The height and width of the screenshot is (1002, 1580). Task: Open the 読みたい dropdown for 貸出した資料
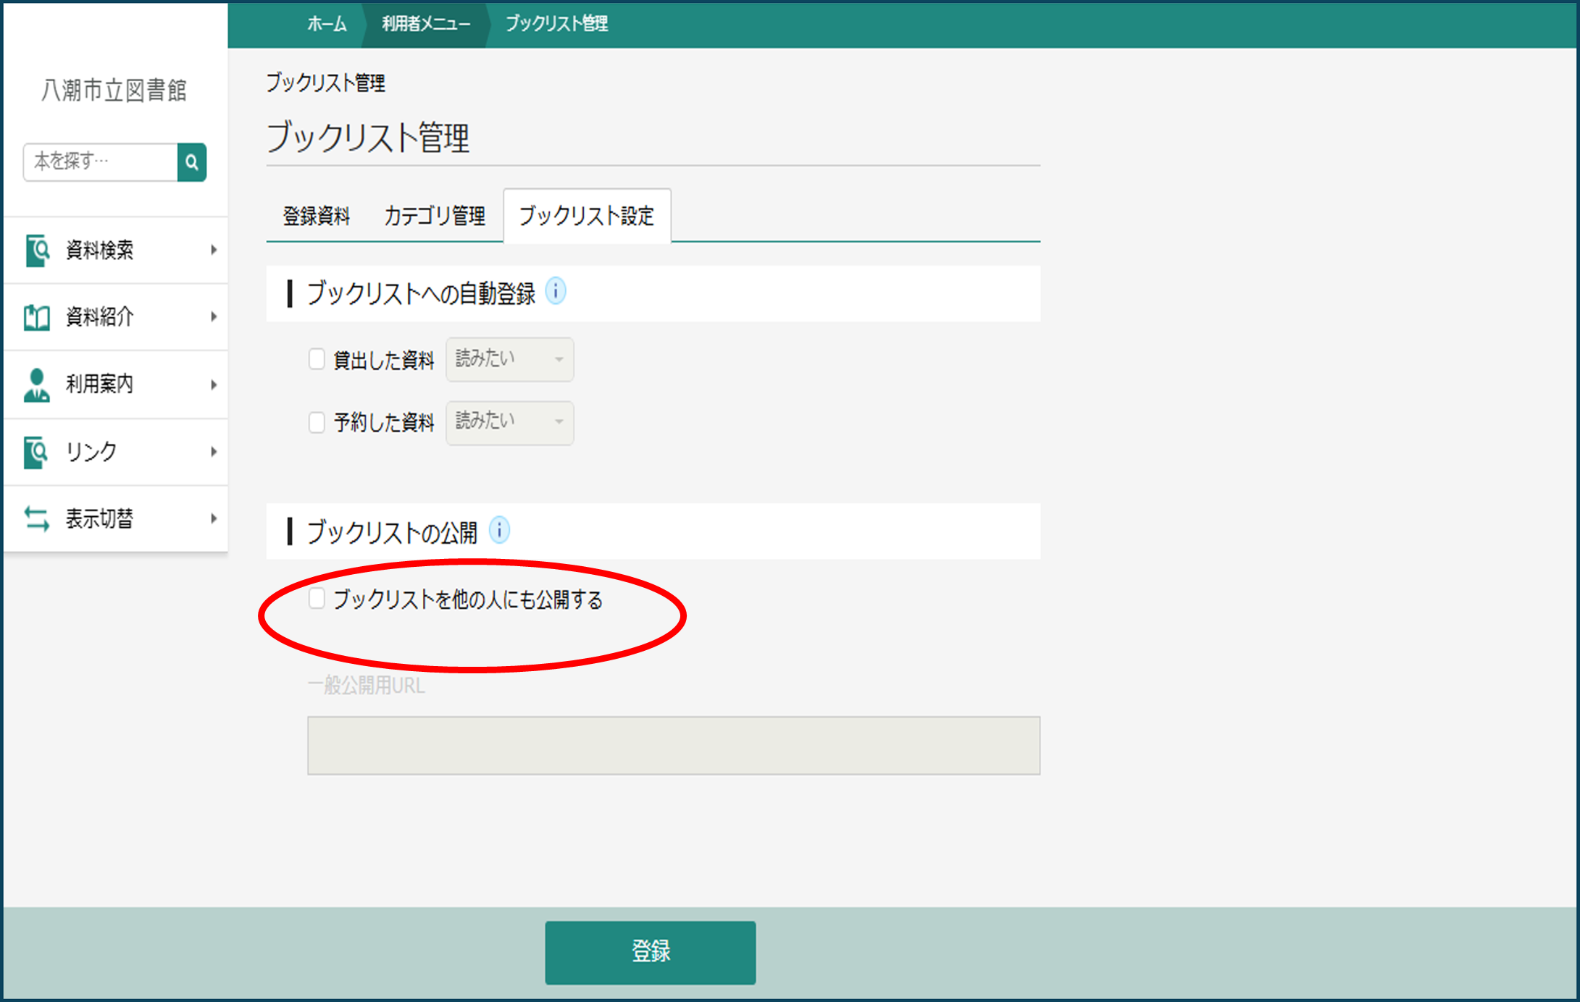(x=510, y=359)
